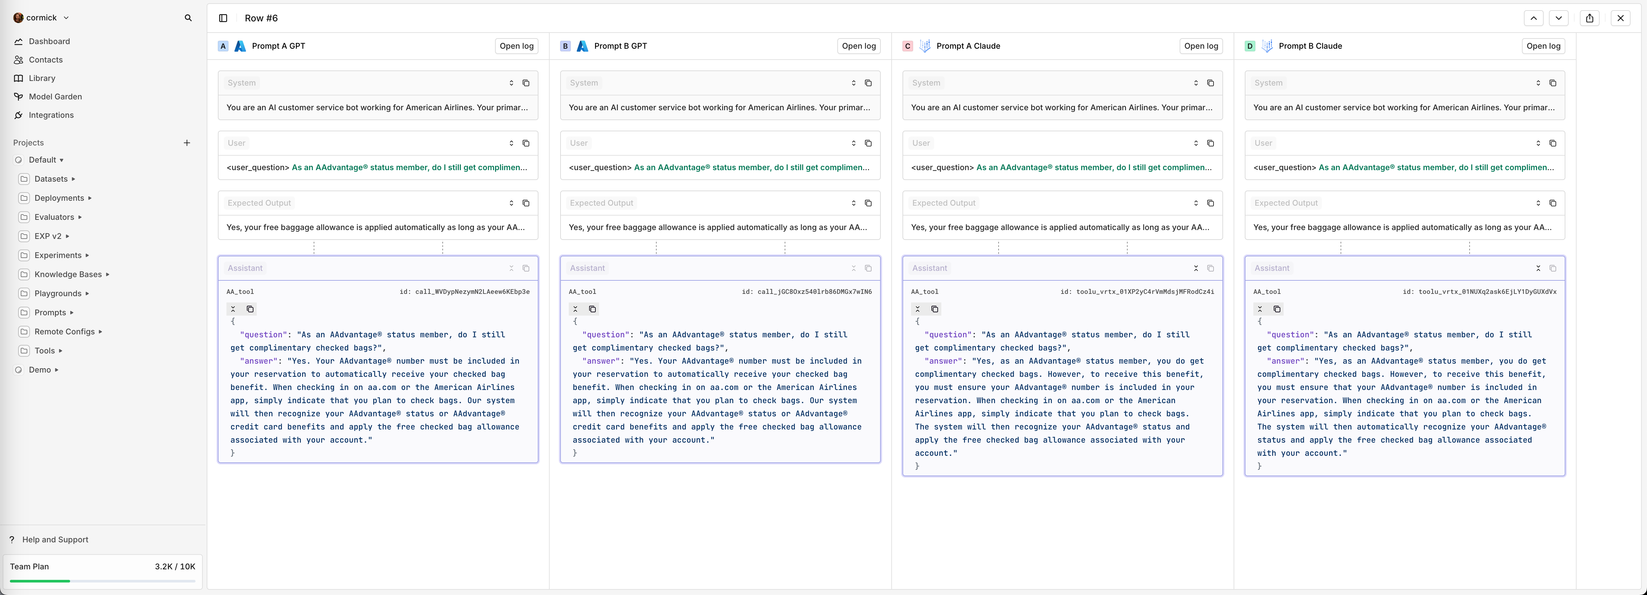Copy Assistant message in Prompt A Claude
This screenshot has width=1647, height=595.
coord(1210,269)
